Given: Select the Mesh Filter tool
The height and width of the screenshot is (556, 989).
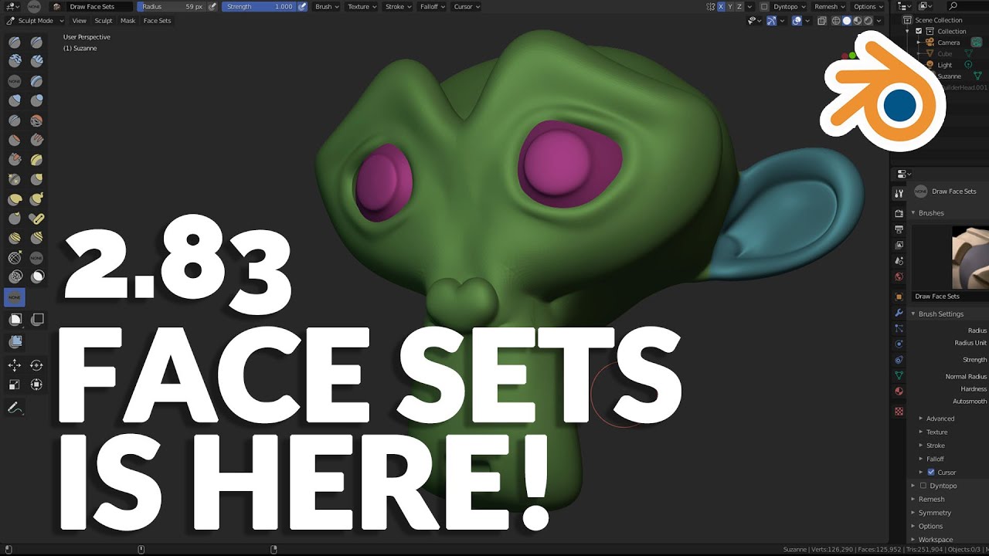Looking at the screenshot, I should point(15,341).
